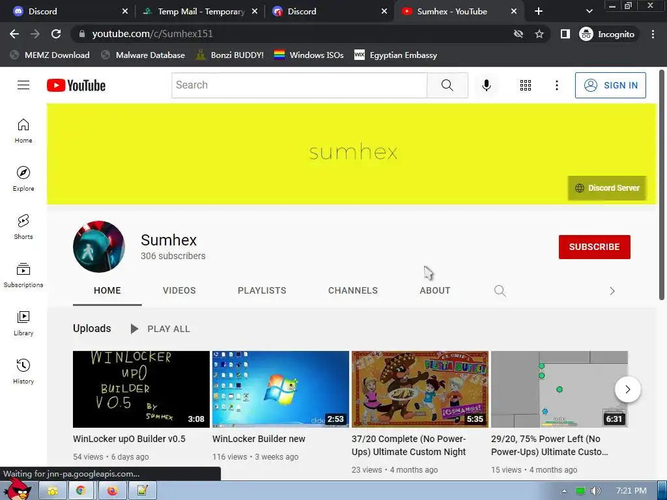Click PLAY ALL for uploads
The width and height of the screenshot is (667, 500).
pyautogui.click(x=160, y=329)
